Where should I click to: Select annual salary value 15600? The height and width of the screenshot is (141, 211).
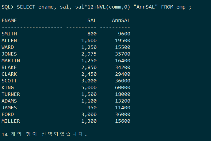pyautogui.click(x=123, y=121)
